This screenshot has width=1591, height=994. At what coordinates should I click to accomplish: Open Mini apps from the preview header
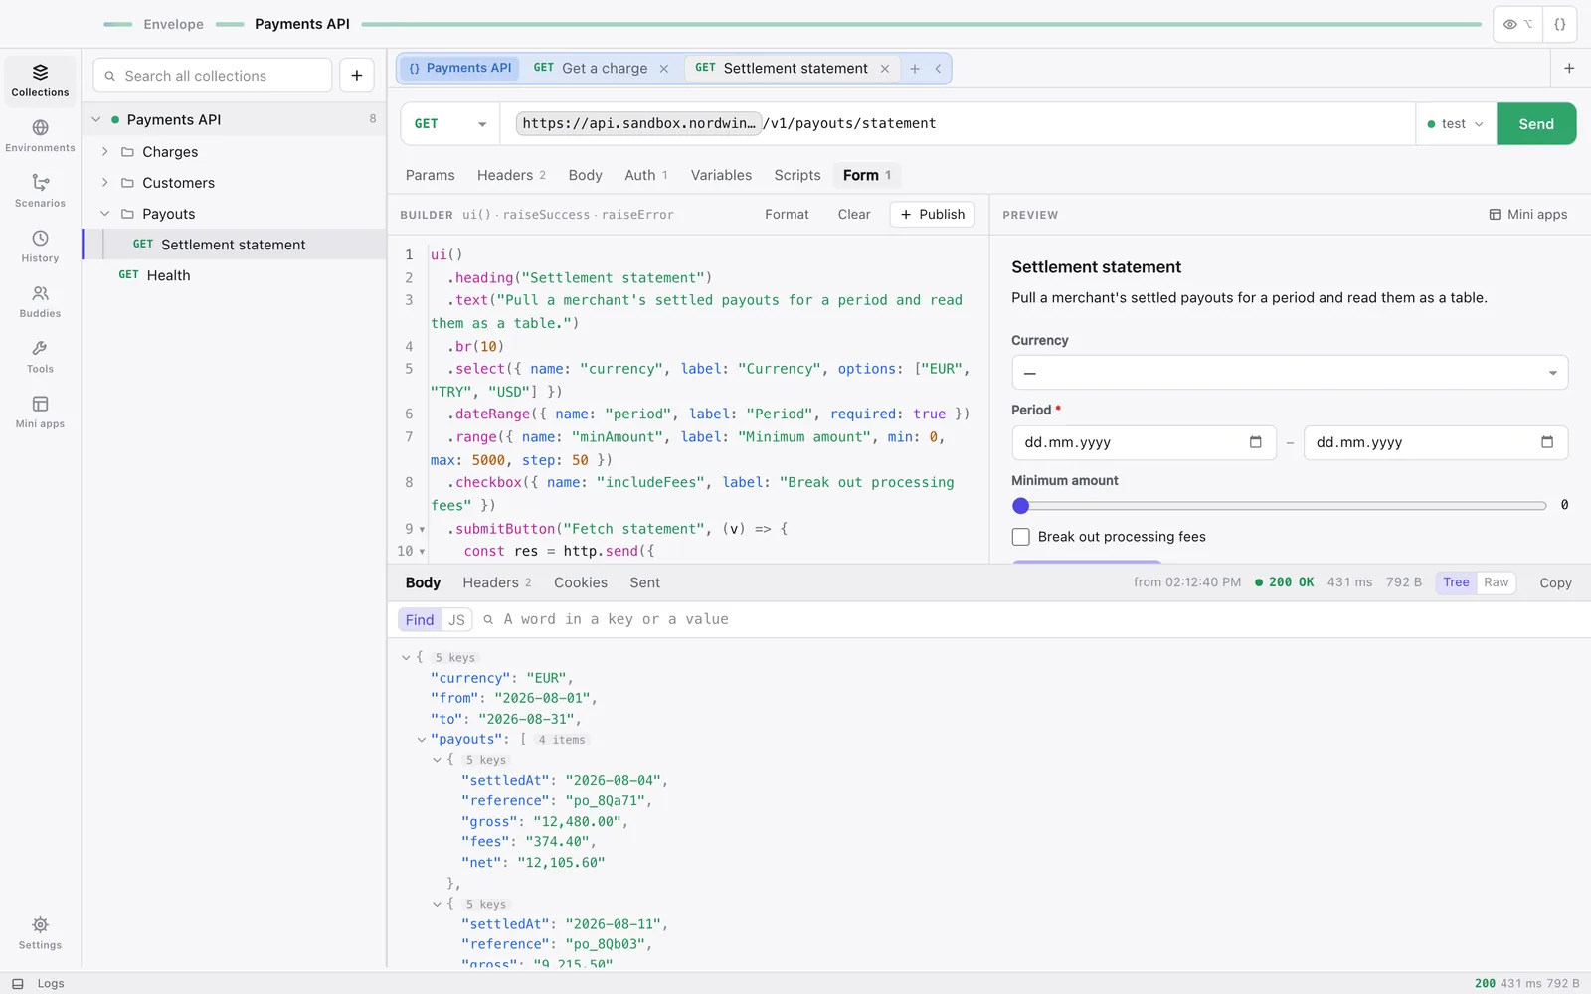tap(1527, 215)
